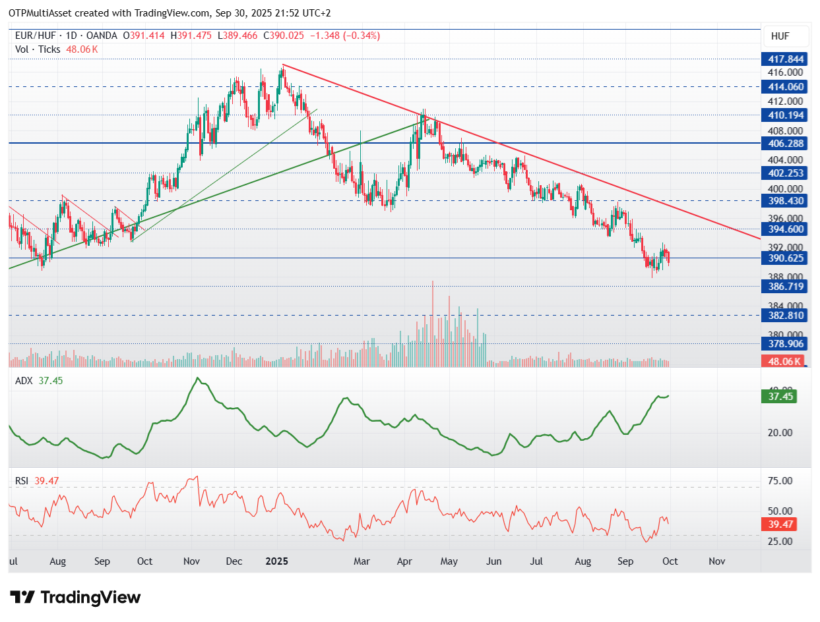The width and height of the screenshot is (820, 622).
Task: Click the Nov 2025 label at axis end
Action: coord(716,561)
